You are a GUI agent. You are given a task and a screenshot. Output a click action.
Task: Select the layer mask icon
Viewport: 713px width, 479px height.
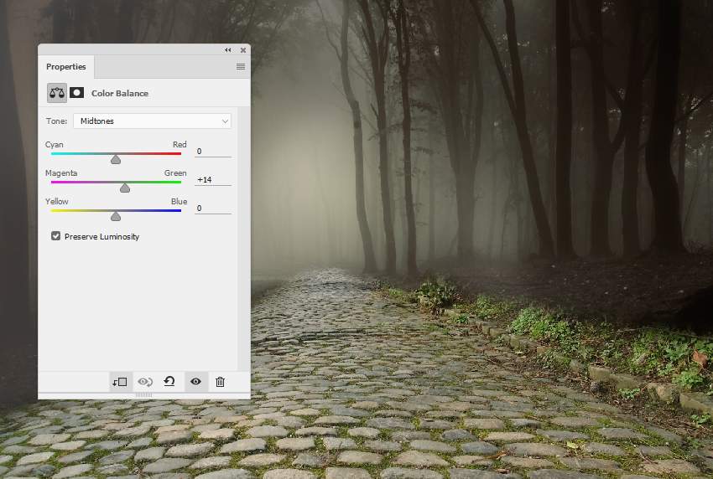tap(77, 93)
